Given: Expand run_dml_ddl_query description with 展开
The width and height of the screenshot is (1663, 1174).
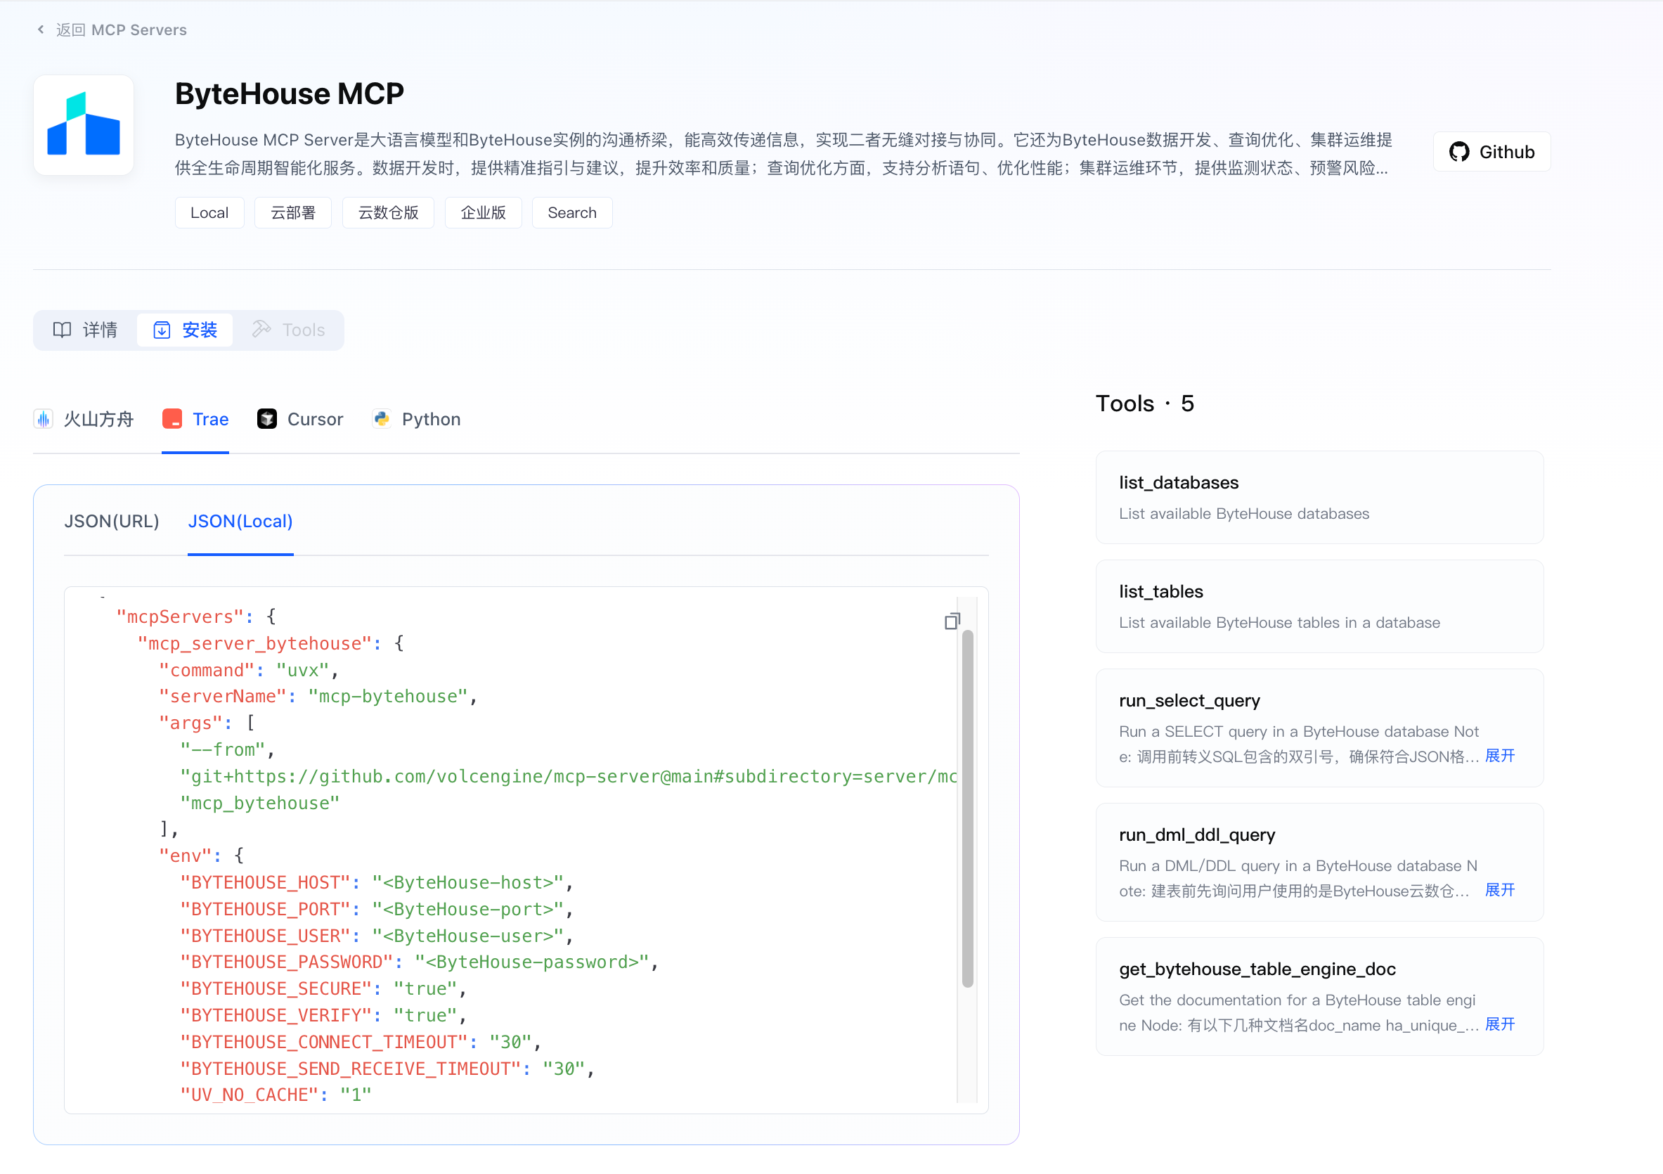Looking at the screenshot, I should tap(1499, 889).
